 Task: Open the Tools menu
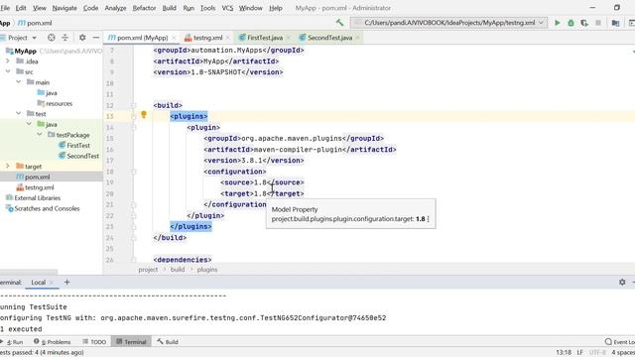[x=207, y=8]
